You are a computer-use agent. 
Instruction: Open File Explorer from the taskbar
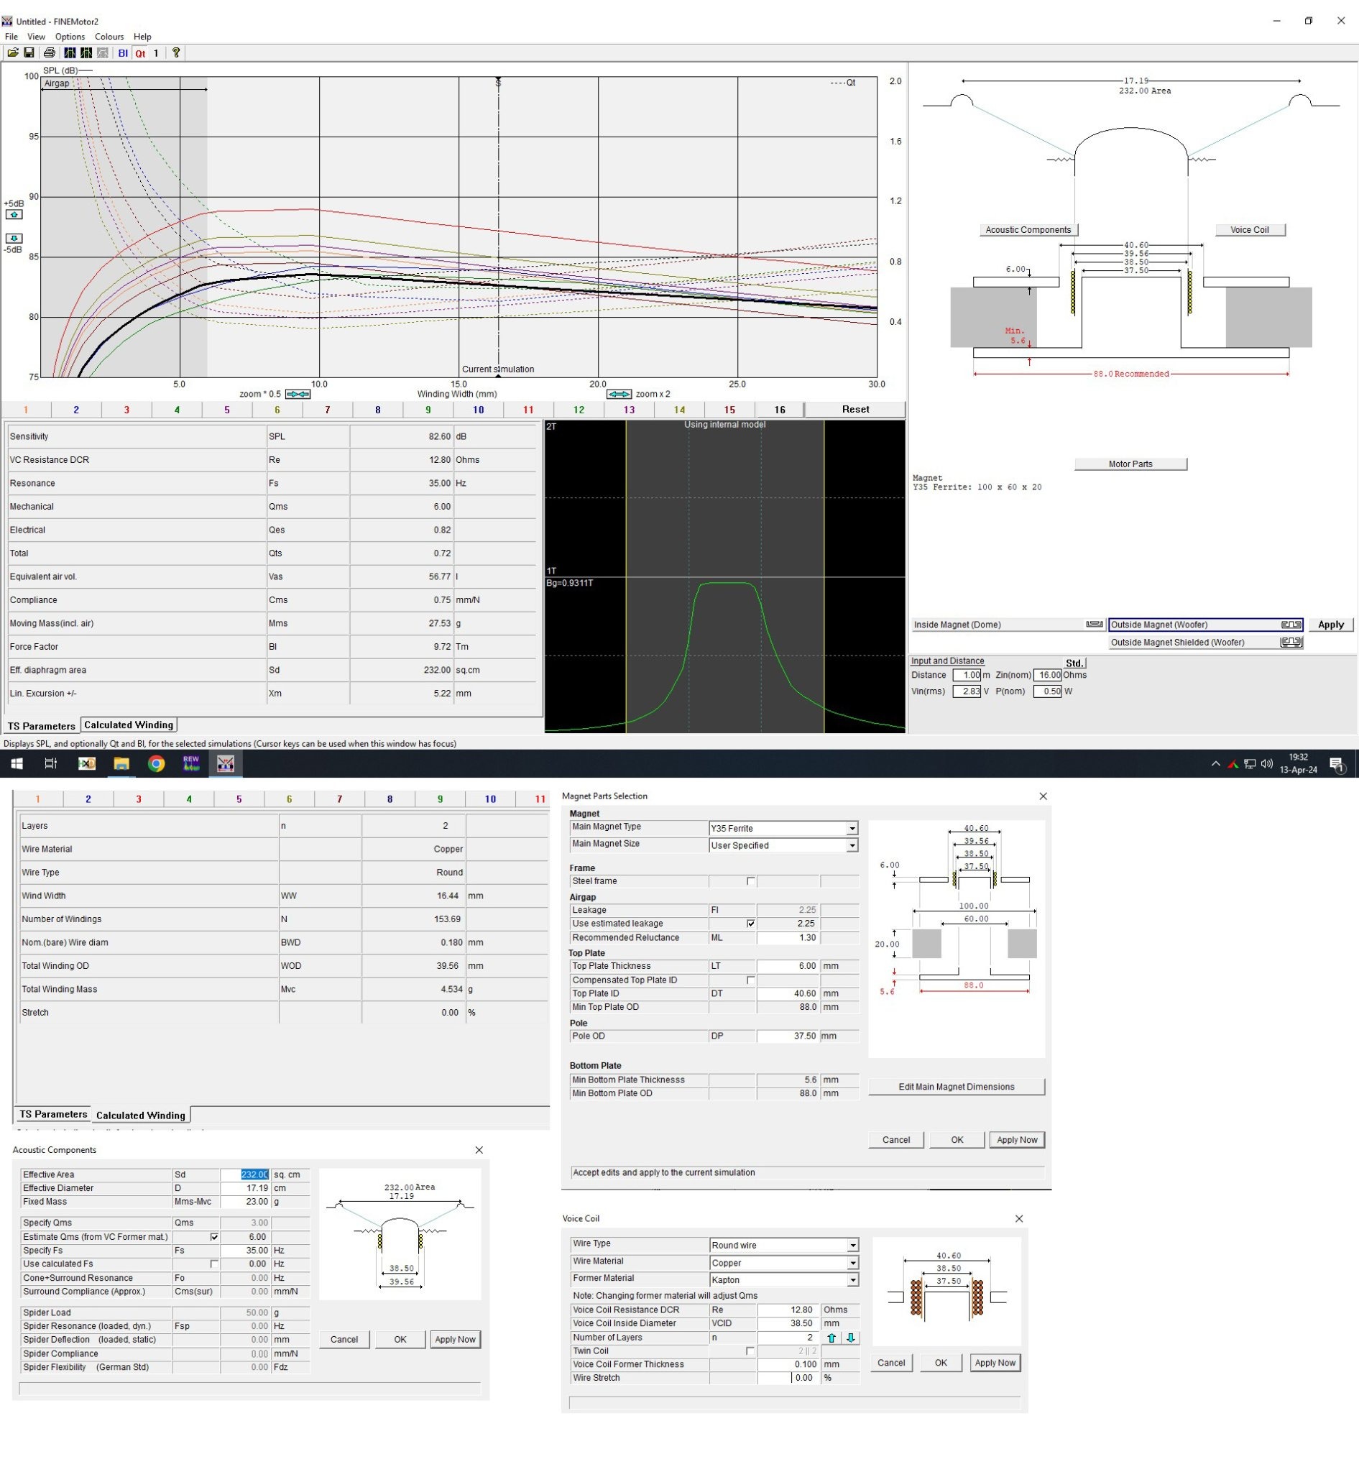[121, 763]
